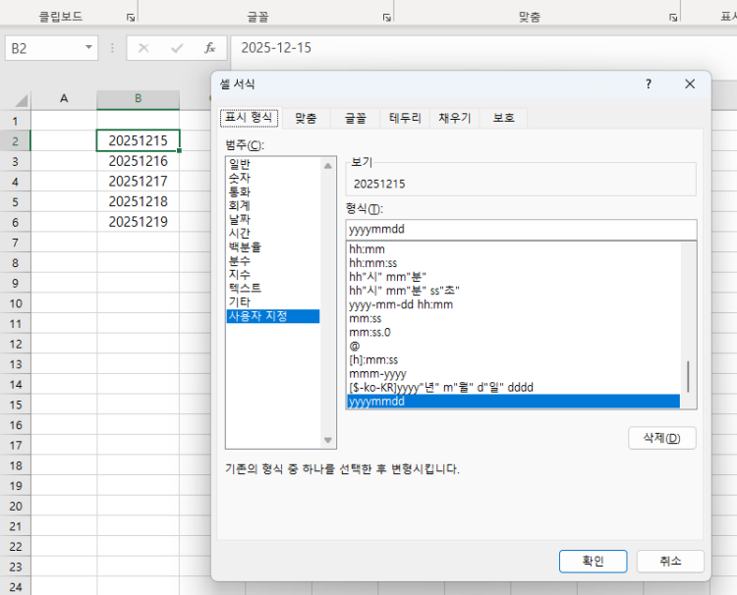Choose the [h]:mm:ss format entry

[513, 360]
